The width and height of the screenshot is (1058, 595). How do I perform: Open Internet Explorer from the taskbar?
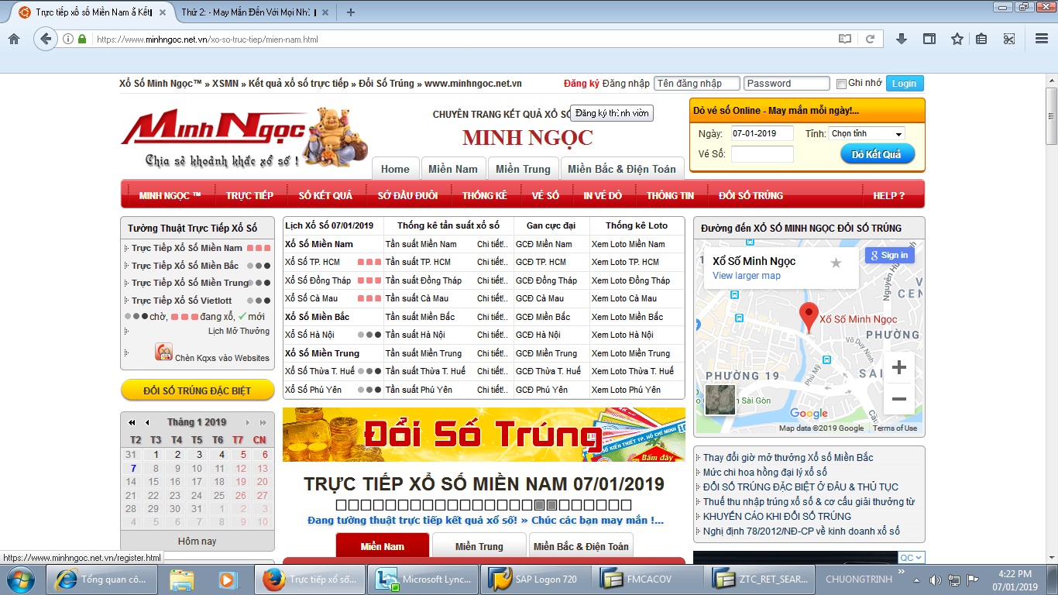pyautogui.click(x=103, y=579)
